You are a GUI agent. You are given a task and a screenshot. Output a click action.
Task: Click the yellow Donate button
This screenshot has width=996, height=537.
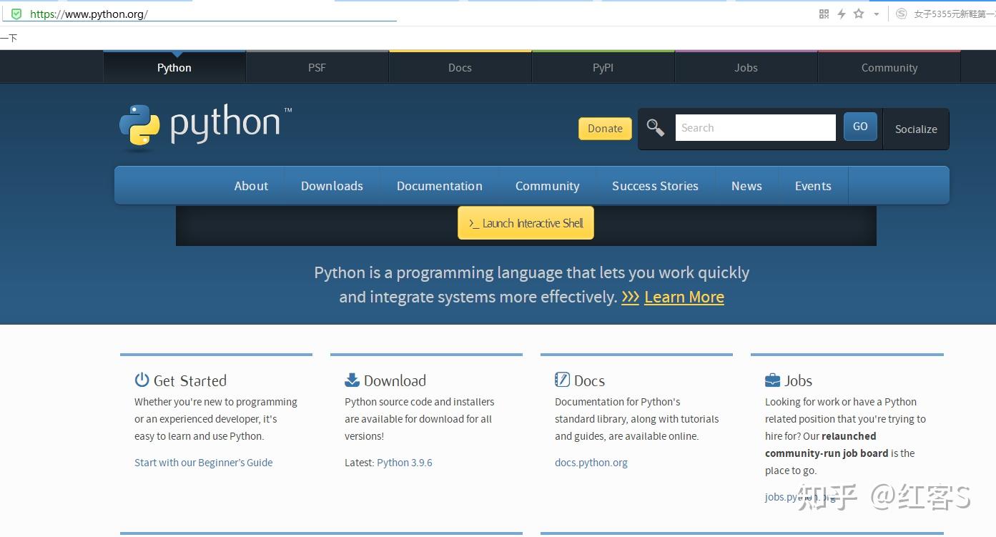tap(605, 129)
